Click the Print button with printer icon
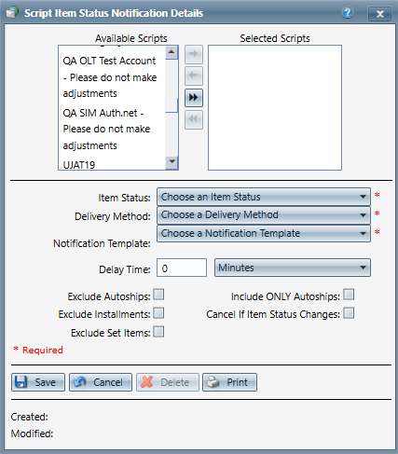 229,382
